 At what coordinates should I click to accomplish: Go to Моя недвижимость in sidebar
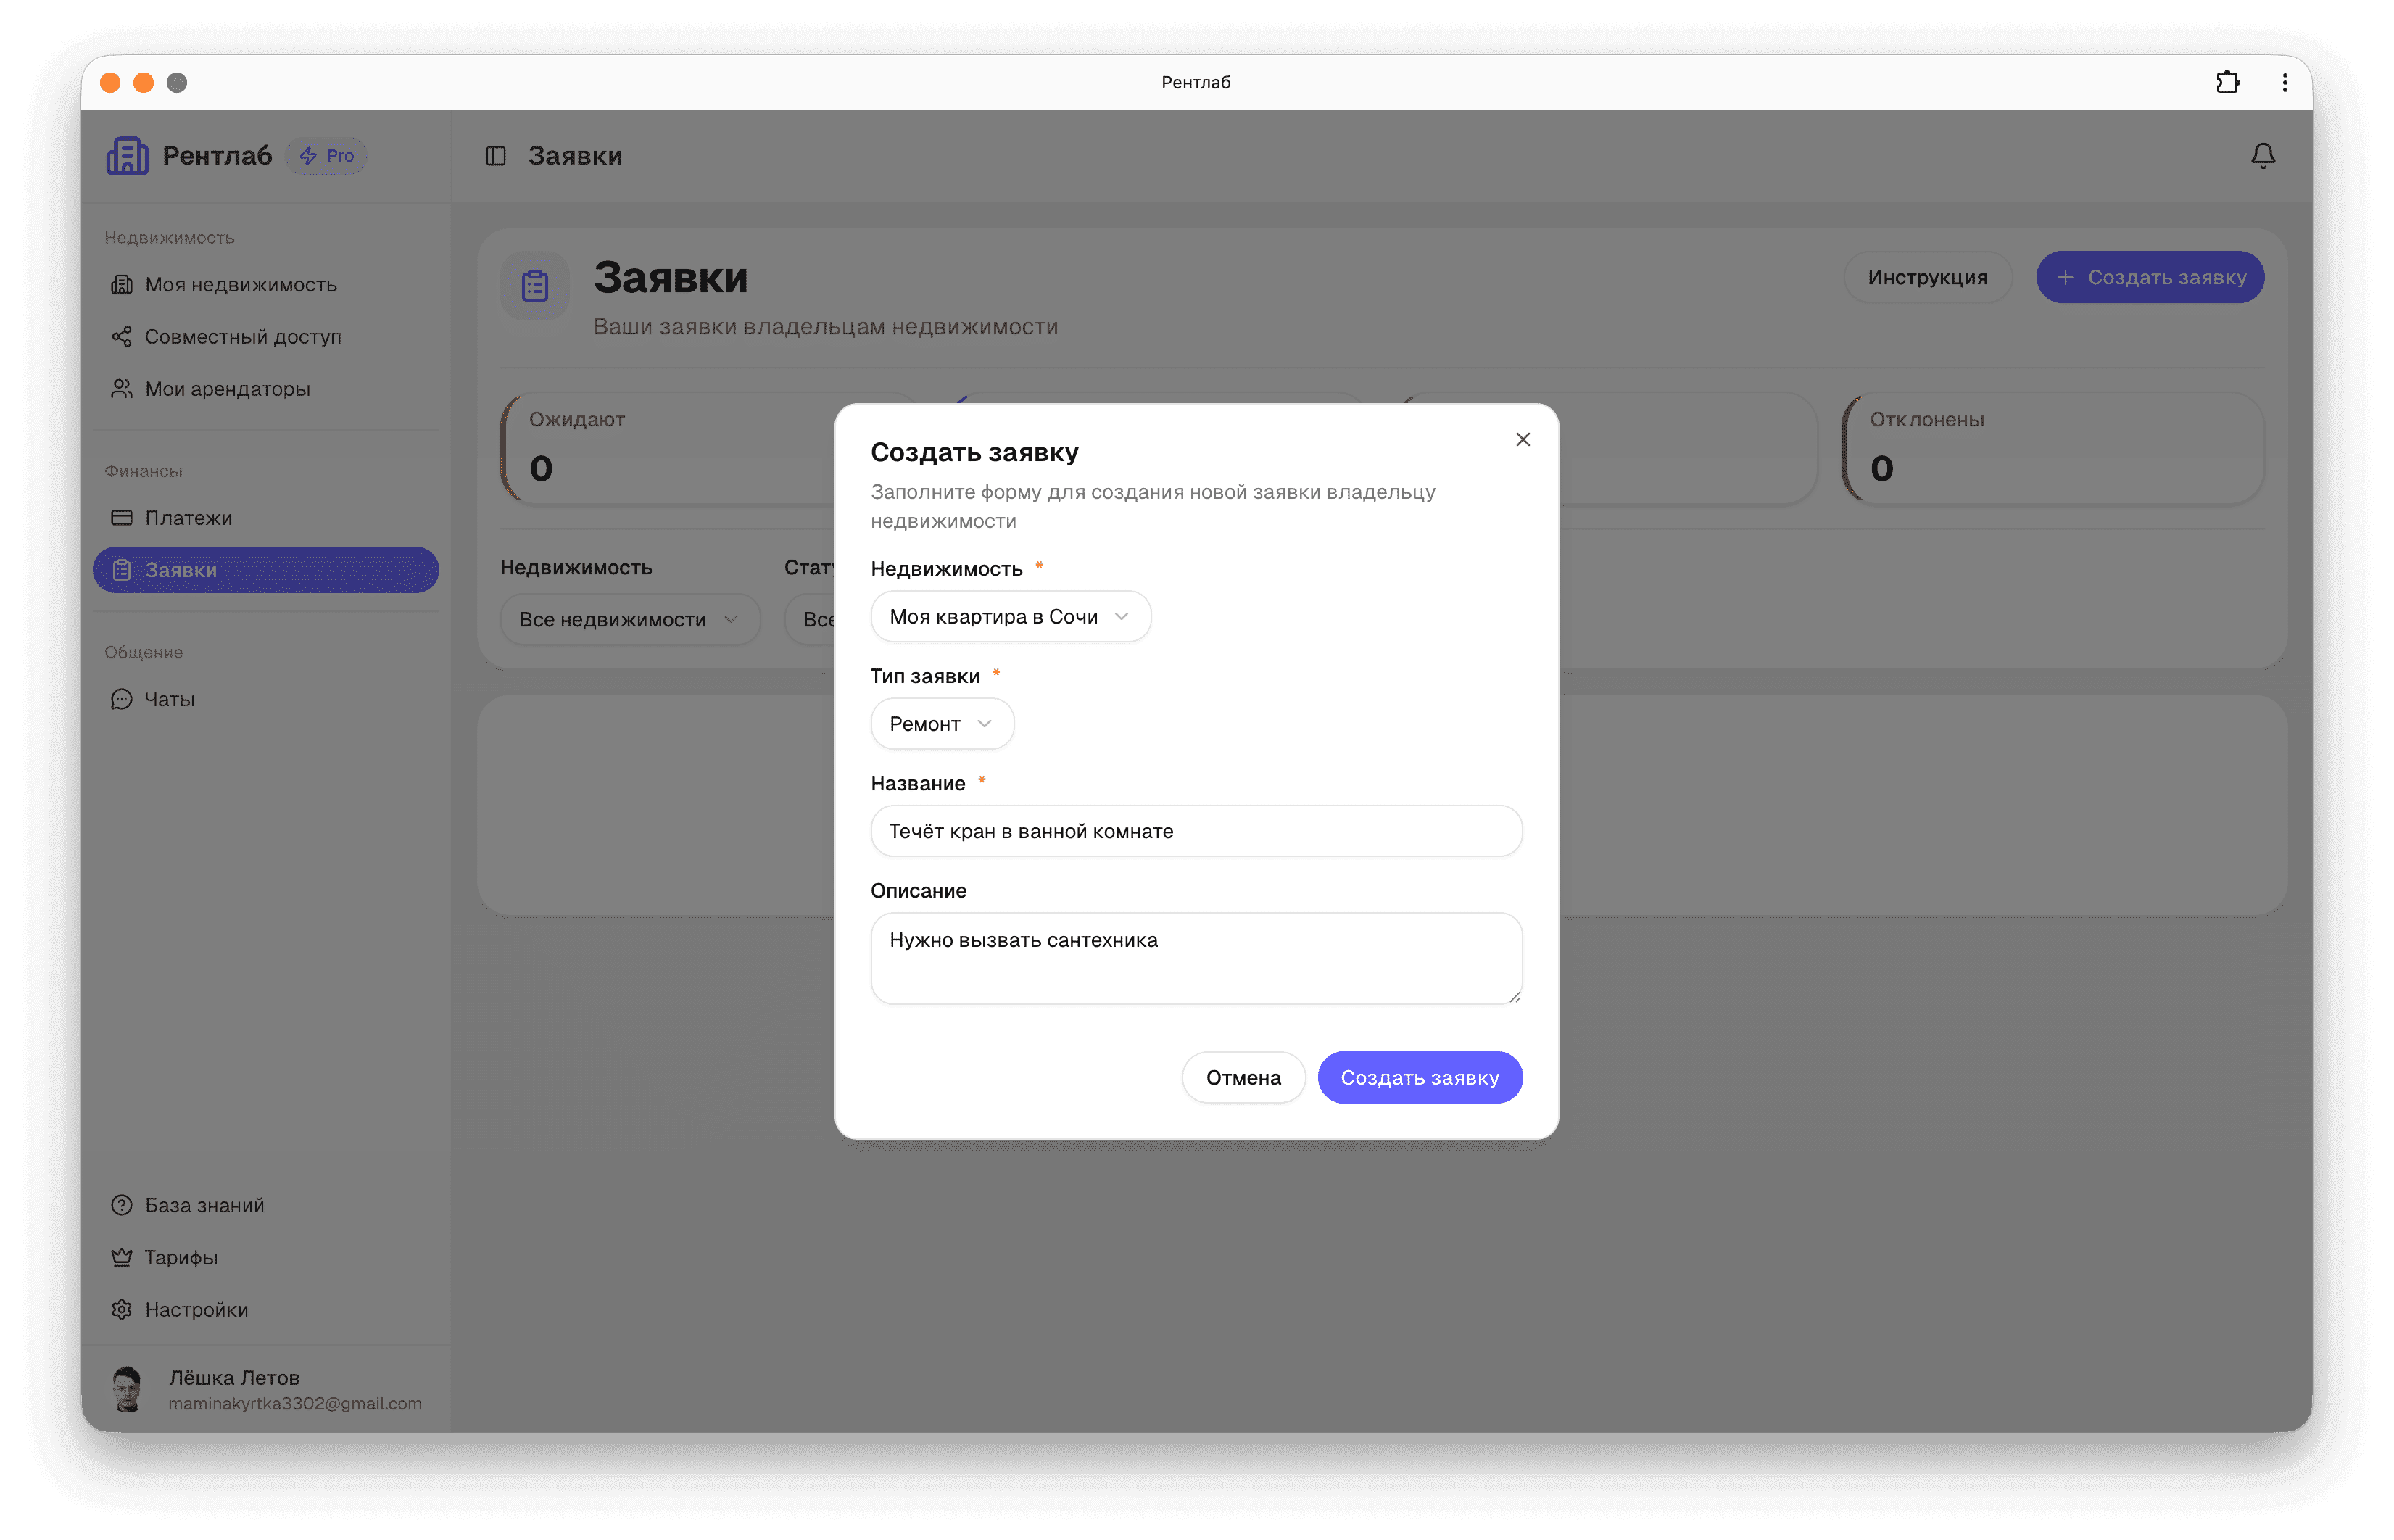pos(240,285)
